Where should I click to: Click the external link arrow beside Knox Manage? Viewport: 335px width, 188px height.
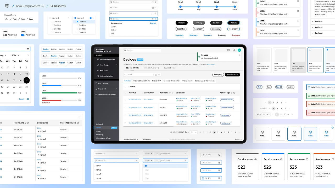[116, 65]
